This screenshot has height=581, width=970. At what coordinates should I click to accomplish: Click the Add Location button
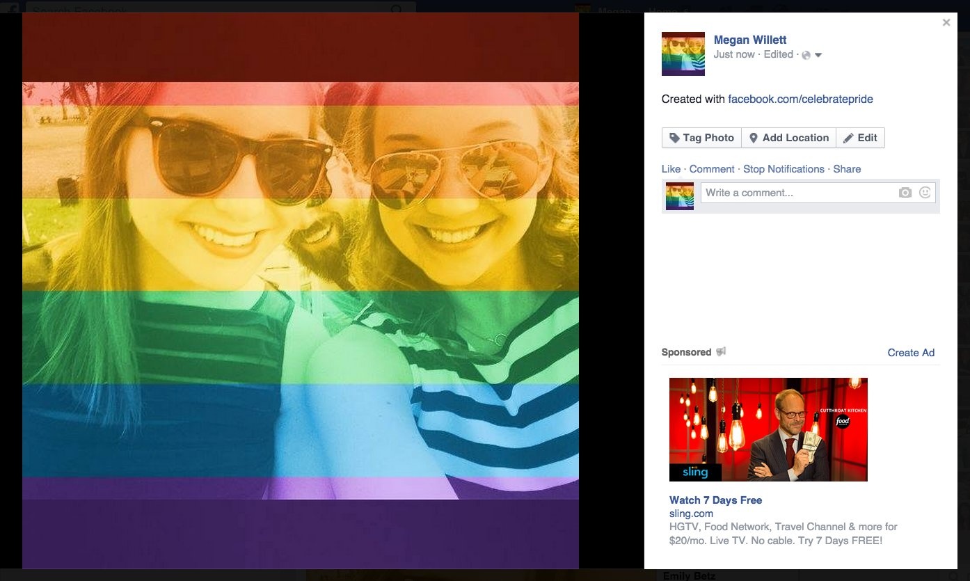[x=788, y=138]
